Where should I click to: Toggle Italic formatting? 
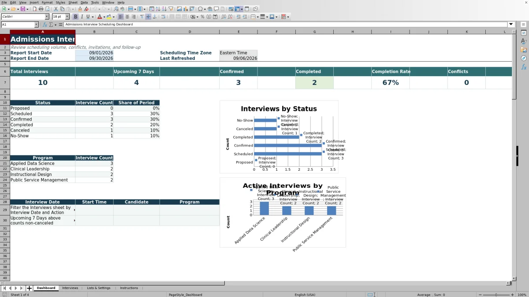point(82,17)
